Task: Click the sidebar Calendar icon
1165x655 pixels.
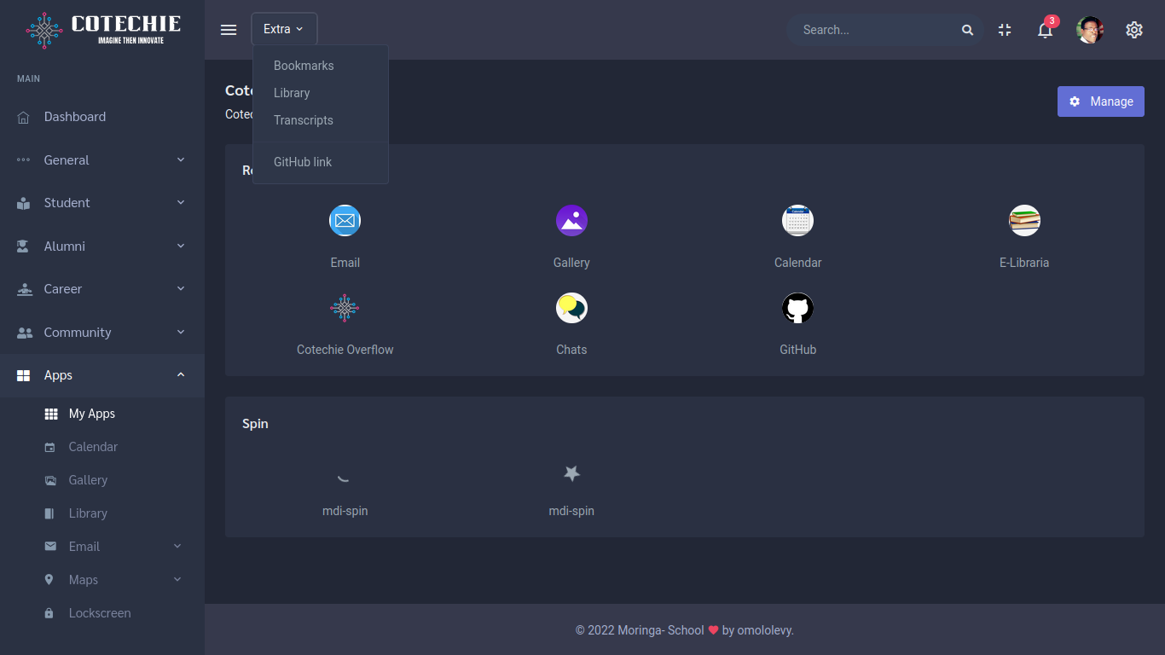Action: (x=50, y=447)
